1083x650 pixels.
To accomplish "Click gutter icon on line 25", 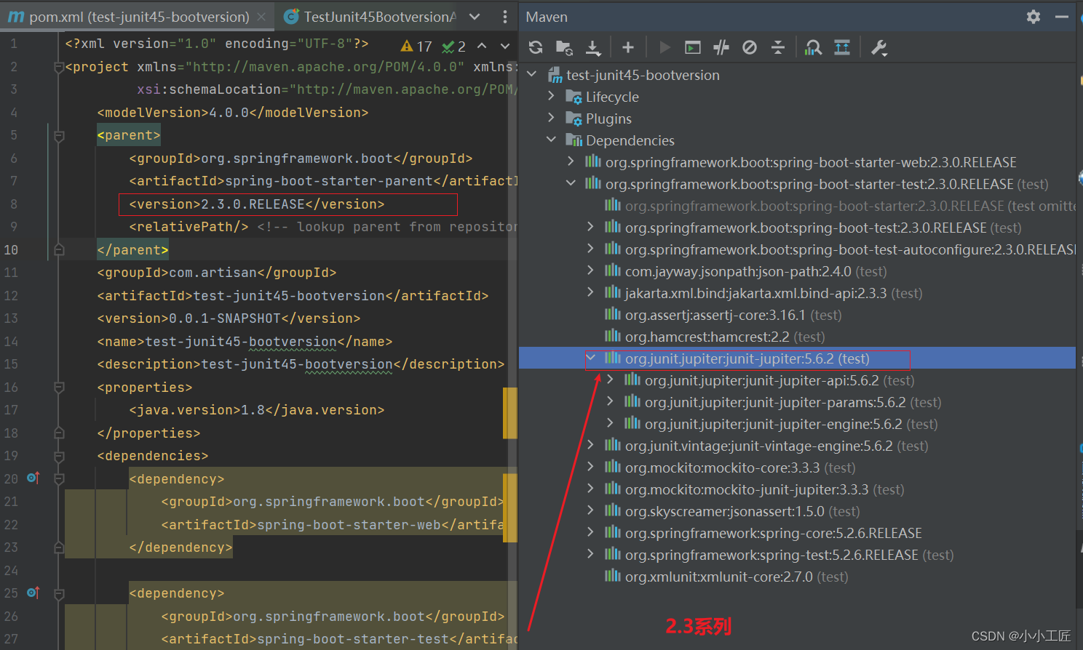I will (33, 593).
